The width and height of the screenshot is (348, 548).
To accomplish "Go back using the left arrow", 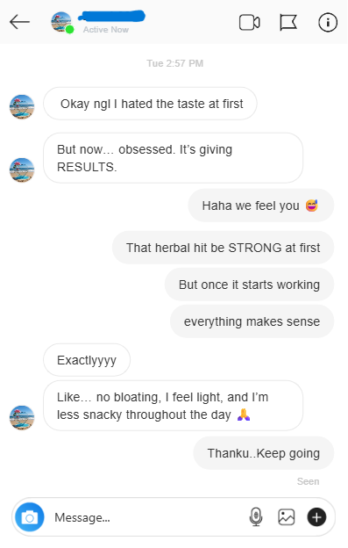I will pyautogui.click(x=19, y=22).
